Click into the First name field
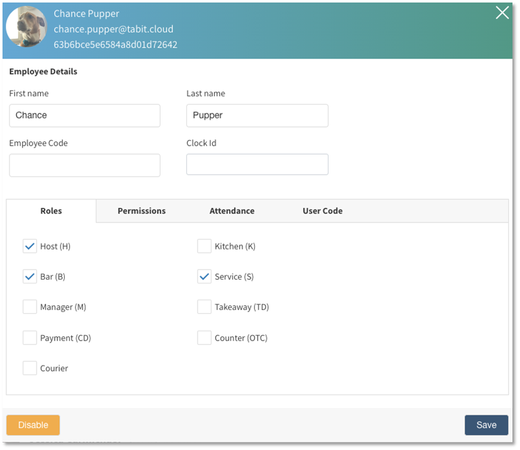This screenshot has width=520, height=450. 84,116
